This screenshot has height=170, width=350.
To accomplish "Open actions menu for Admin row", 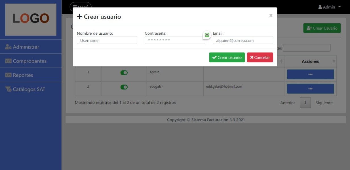I will tap(310, 74).
